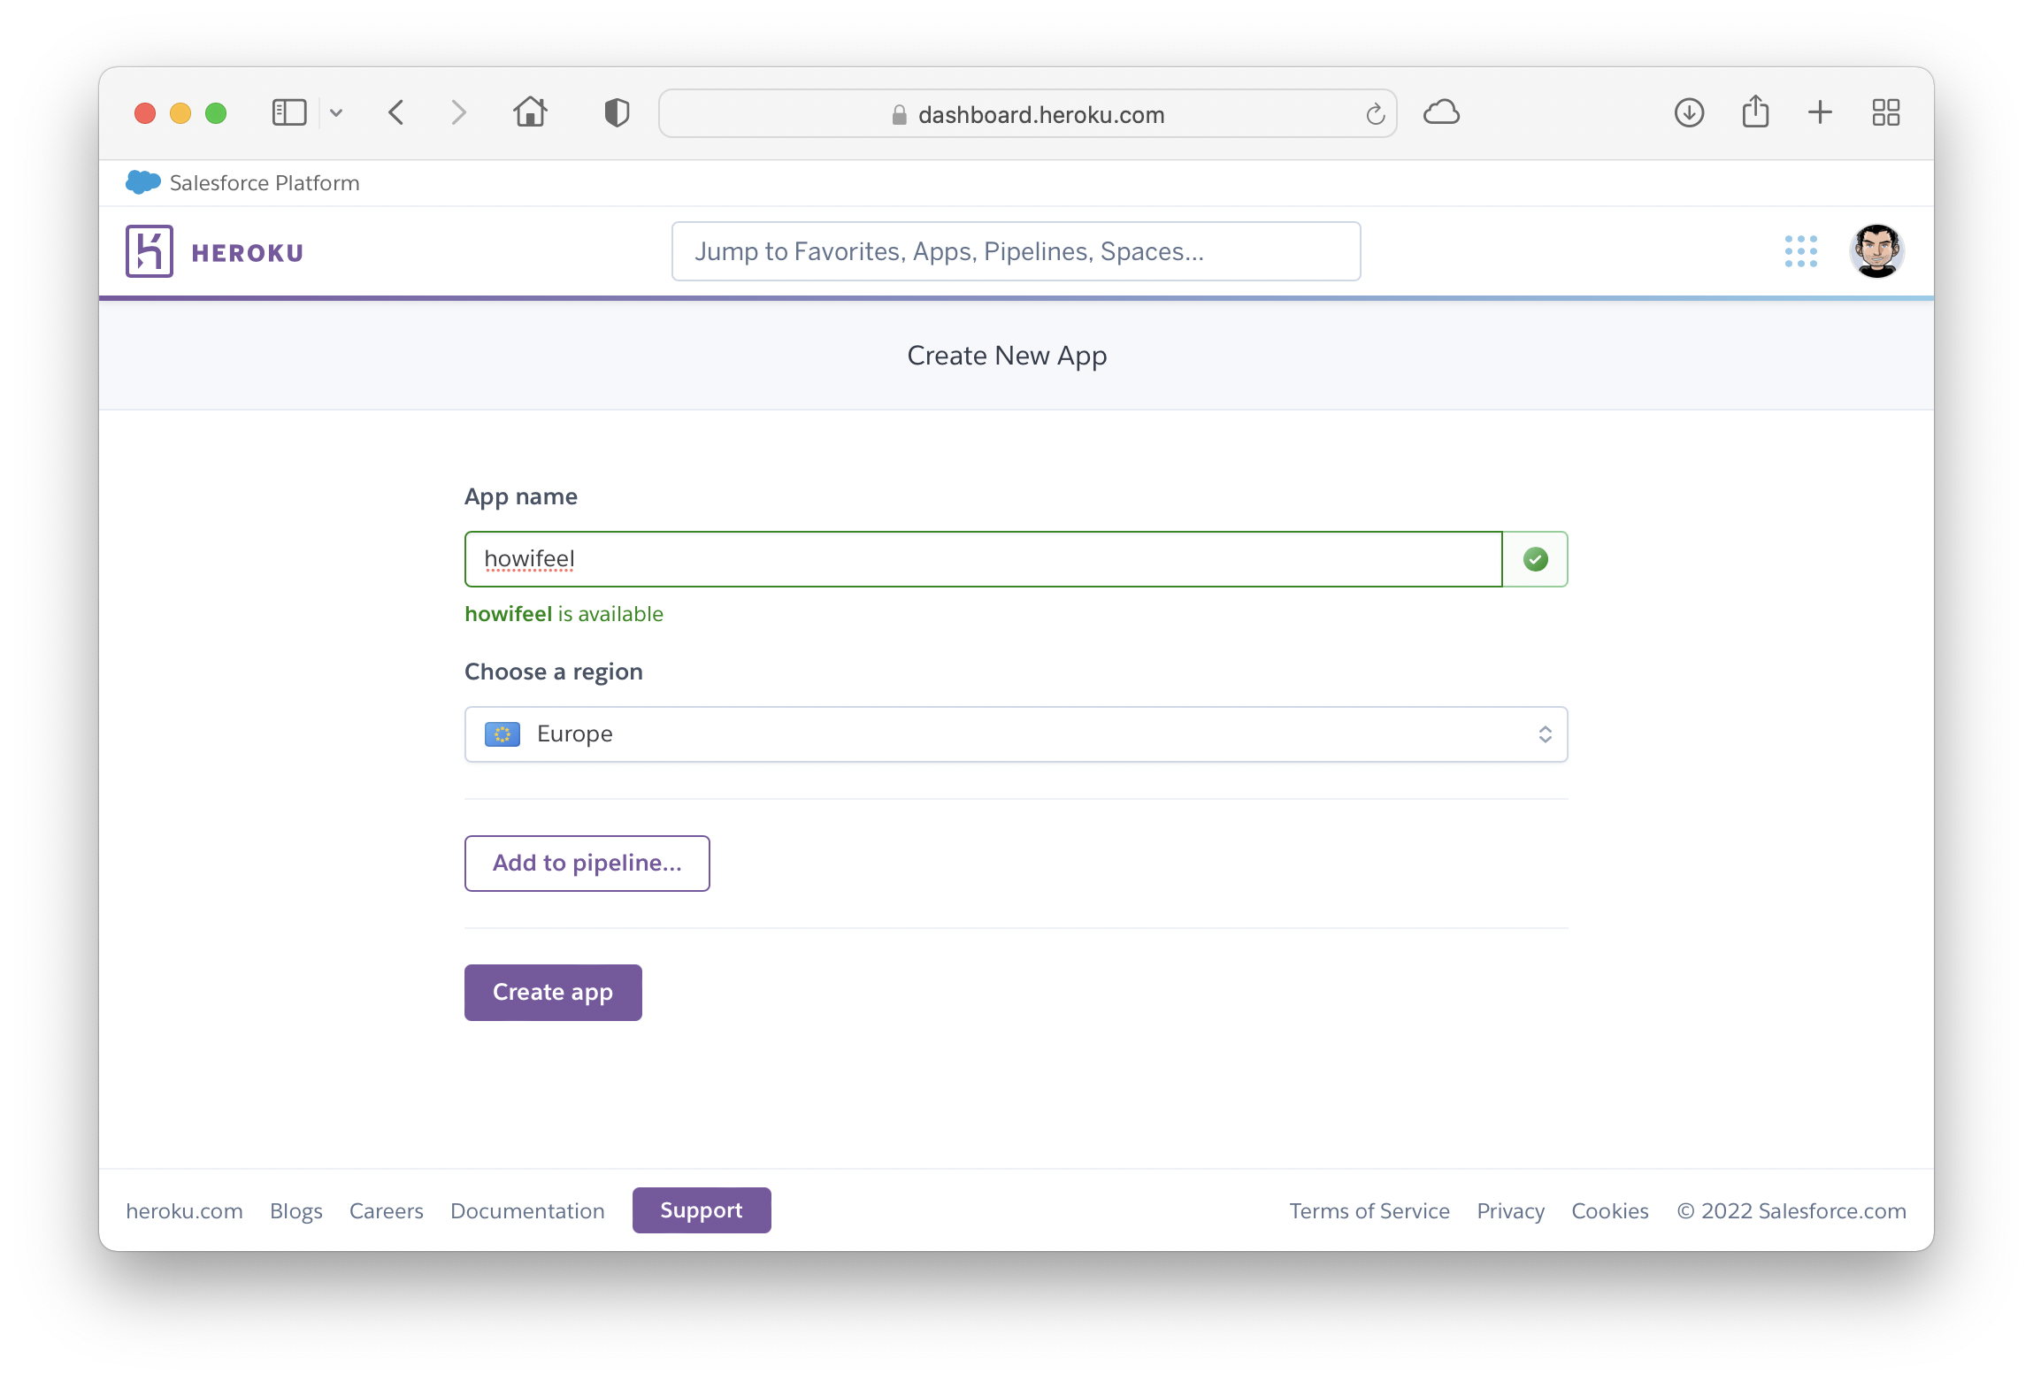
Task: Open the user avatar account menu
Action: [x=1876, y=251]
